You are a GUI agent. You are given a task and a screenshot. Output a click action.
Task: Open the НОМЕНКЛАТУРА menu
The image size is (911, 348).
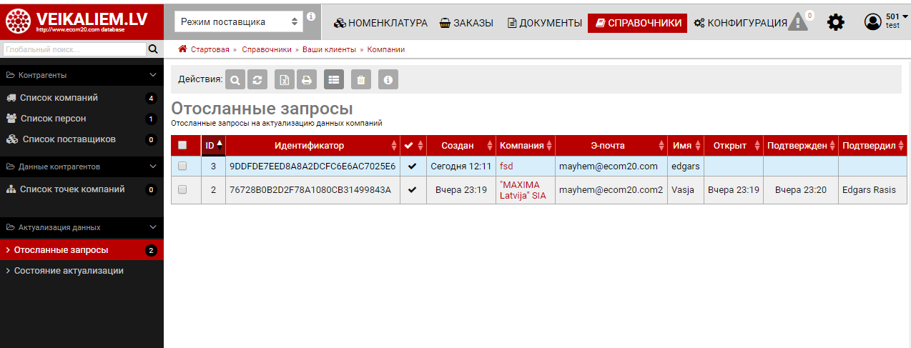(x=380, y=23)
